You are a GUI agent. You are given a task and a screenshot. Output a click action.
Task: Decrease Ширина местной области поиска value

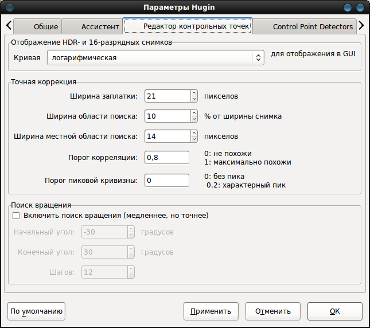coord(194,139)
